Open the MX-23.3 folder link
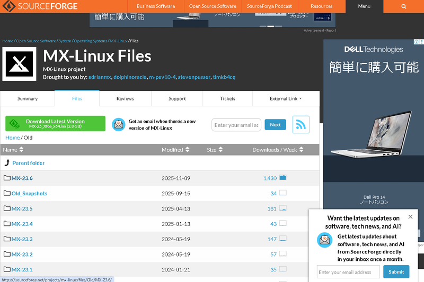This screenshot has height=282, width=424. [22, 239]
